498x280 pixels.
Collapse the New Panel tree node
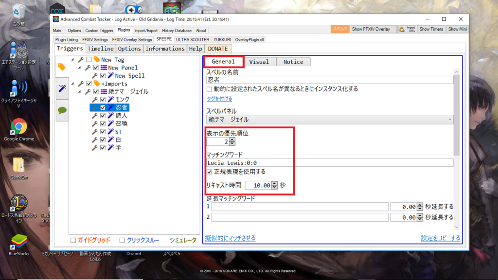tap(80, 68)
